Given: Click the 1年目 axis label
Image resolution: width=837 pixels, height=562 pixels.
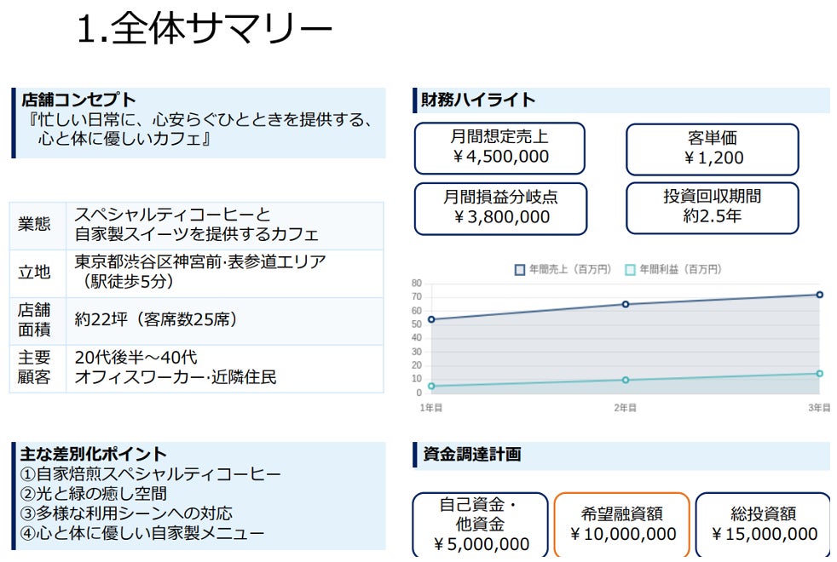Looking at the screenshot, I should click(430, 408).
